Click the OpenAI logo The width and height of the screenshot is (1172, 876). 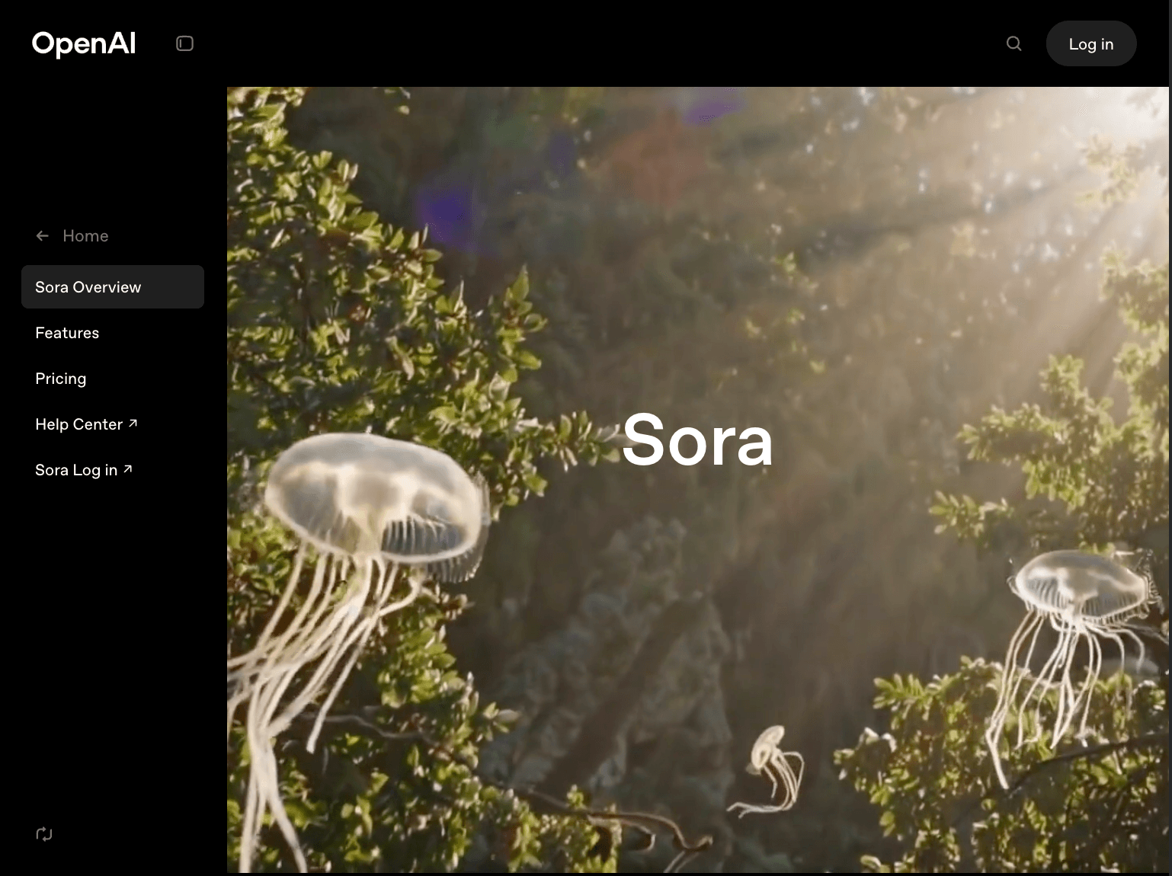coord(84,43)
